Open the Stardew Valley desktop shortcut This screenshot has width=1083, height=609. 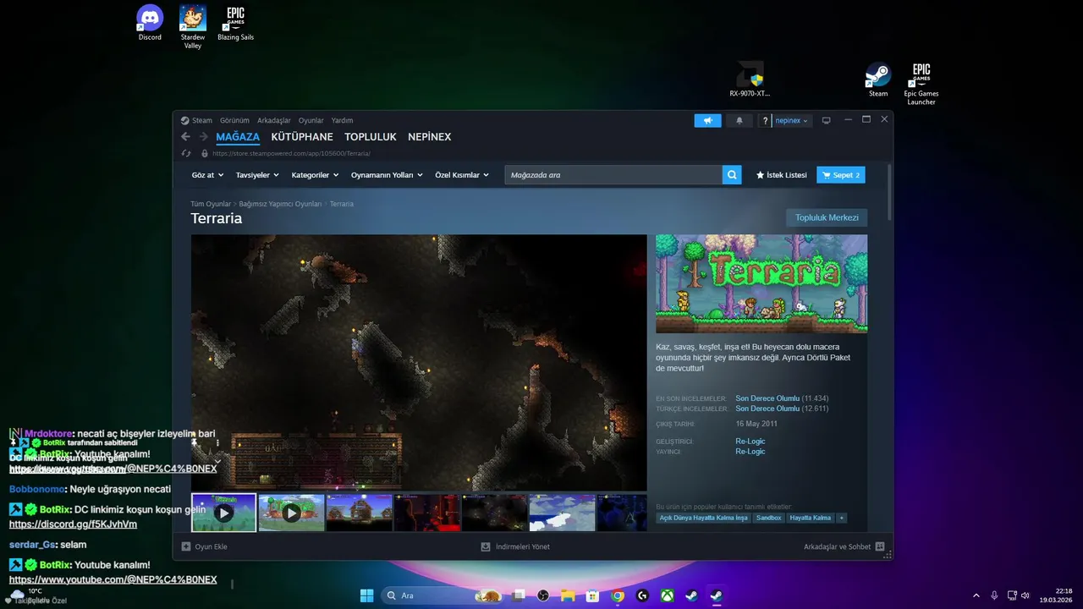tap(193, 27)
